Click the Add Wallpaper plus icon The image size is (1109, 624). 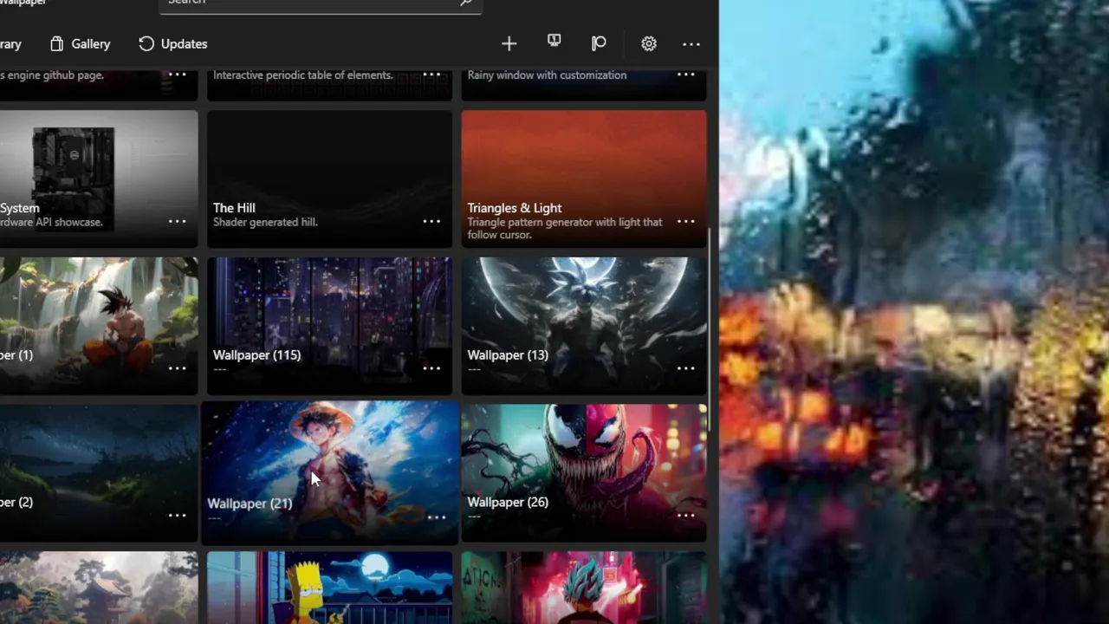[x=509, y=43]
